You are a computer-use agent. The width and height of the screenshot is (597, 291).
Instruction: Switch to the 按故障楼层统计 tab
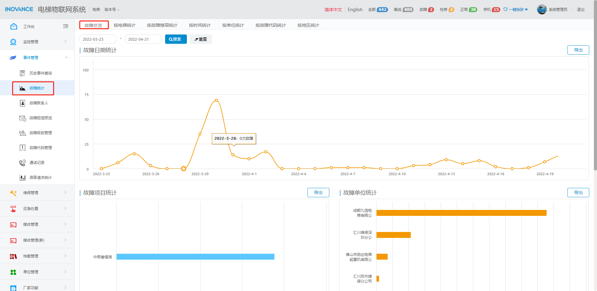[162, 25]
